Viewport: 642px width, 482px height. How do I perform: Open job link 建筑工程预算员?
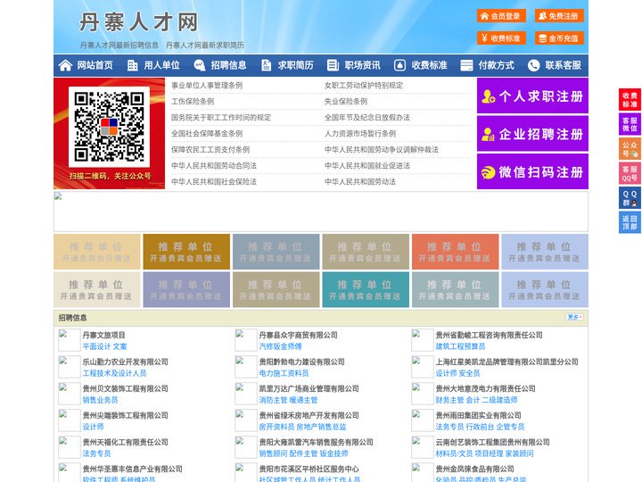pos(461,346)
